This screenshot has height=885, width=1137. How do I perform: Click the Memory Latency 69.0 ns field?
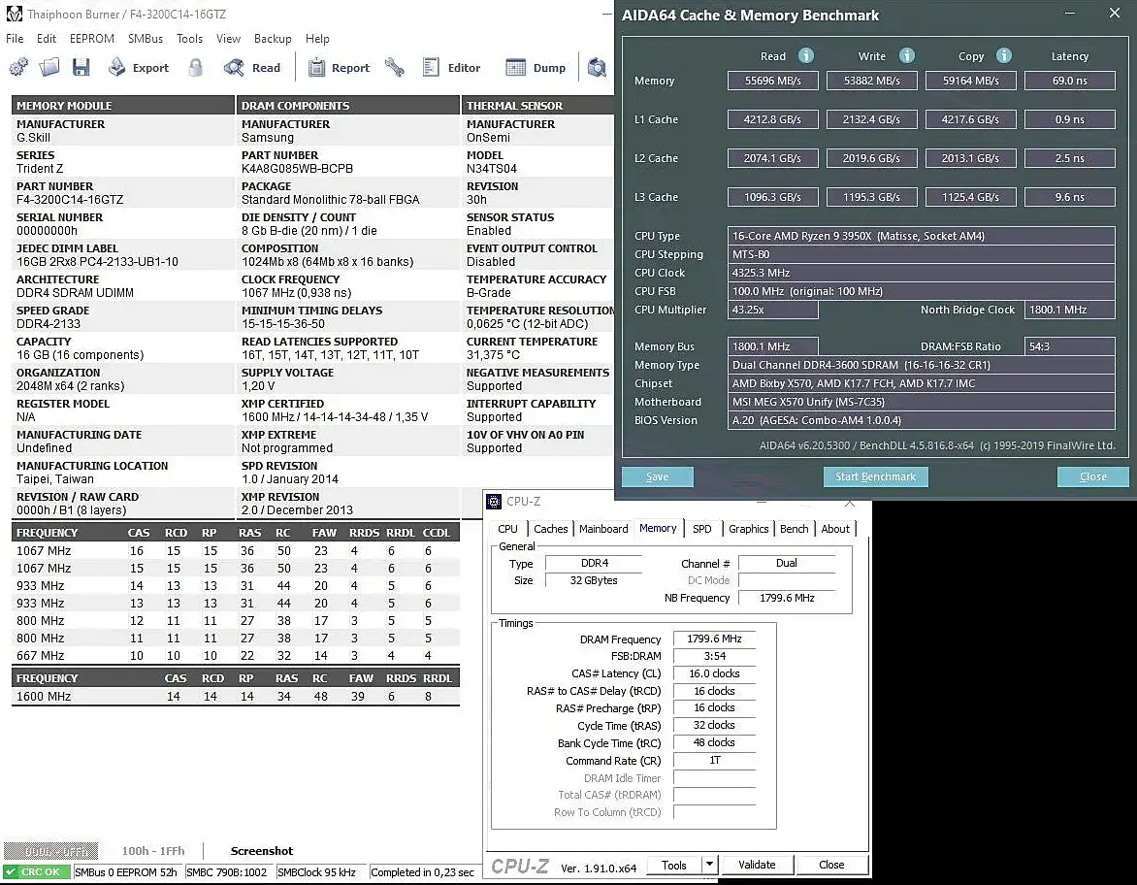coord(1069,81)
